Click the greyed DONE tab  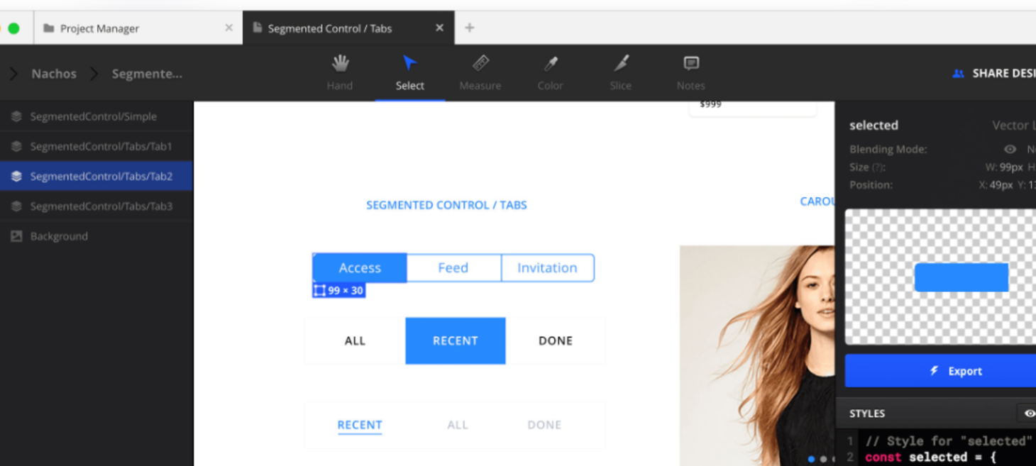pos(544,425)
